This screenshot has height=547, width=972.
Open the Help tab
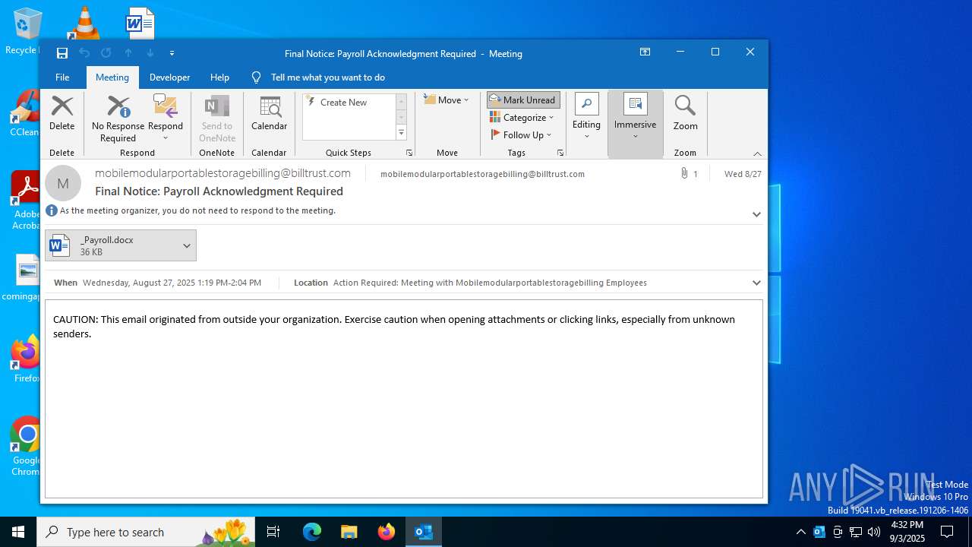(x=220, y=77)
